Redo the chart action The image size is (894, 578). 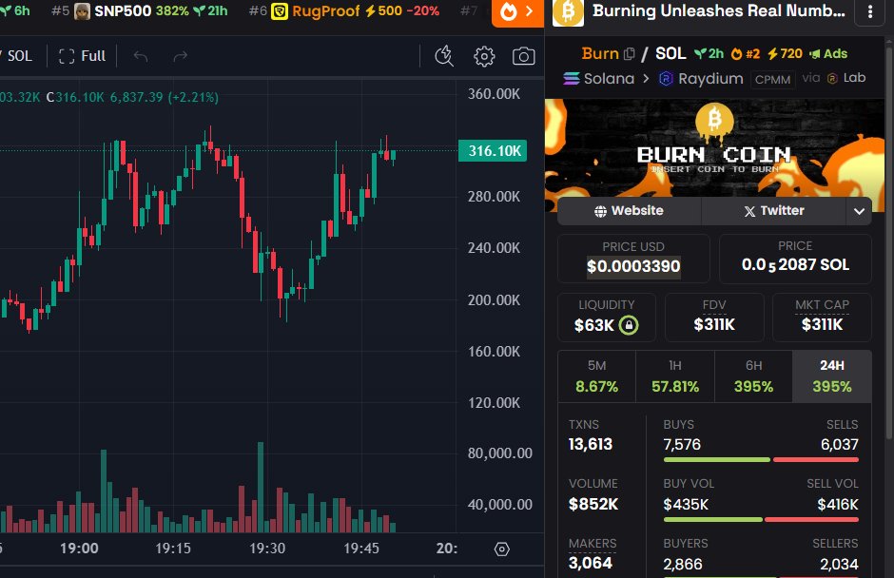pyautogui.click(x=180, y=56)
